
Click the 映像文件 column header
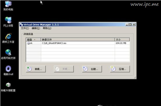78,39
